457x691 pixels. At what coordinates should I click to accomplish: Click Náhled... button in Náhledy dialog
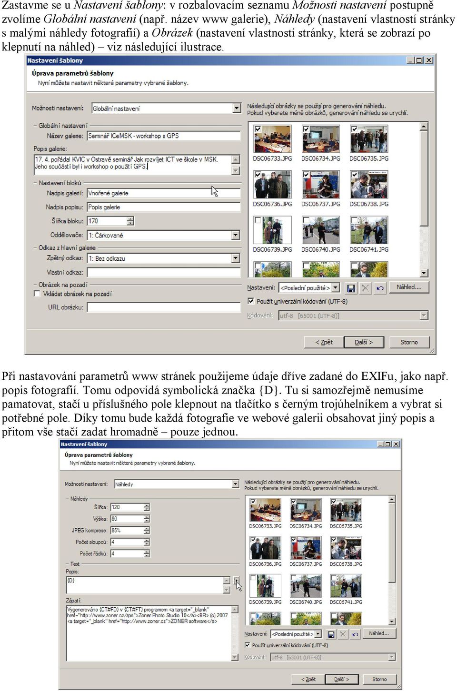[379, 633]
